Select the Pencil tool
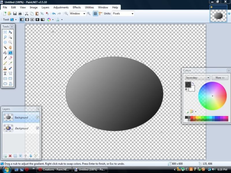 point(5,63)
